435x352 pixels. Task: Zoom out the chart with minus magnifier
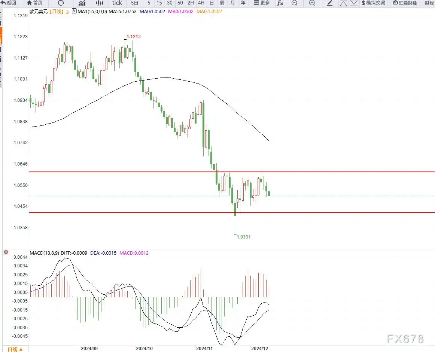click(x=295, y=3)
